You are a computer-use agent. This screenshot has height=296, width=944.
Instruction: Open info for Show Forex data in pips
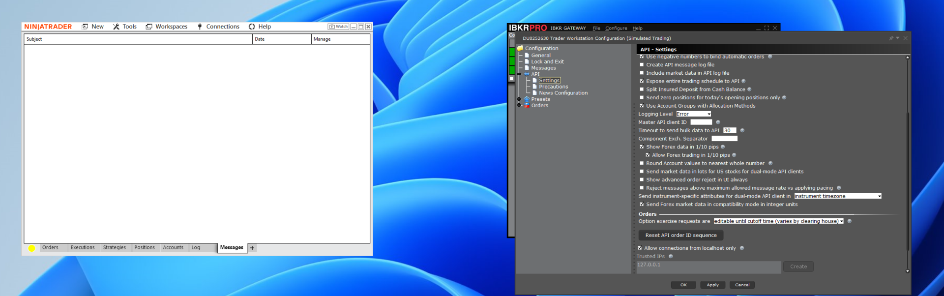pos(723,147)
